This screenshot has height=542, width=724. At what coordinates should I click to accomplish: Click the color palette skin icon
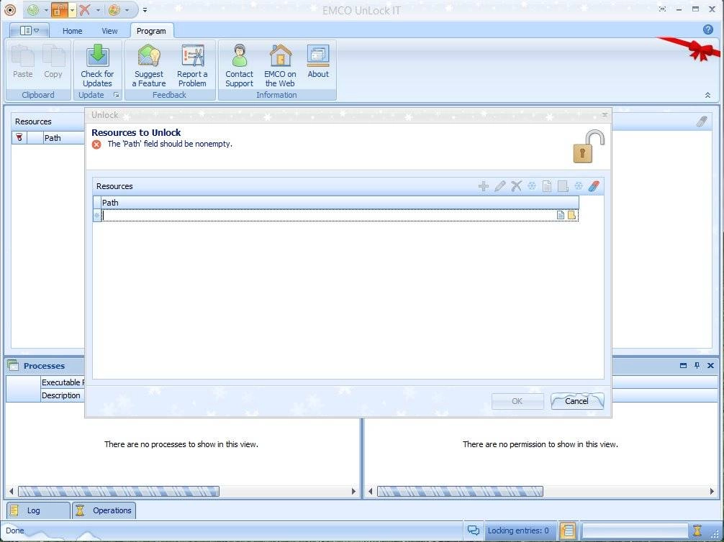coord(114,9)
